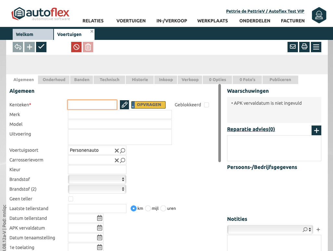This screenshot has height=251, width=333.
Task: Click the printer icon
Action: tap(304, 47)
